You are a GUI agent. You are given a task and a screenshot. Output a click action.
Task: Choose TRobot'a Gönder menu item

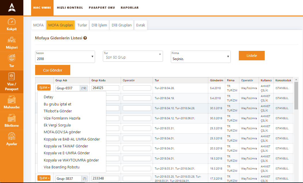(58, 111)
